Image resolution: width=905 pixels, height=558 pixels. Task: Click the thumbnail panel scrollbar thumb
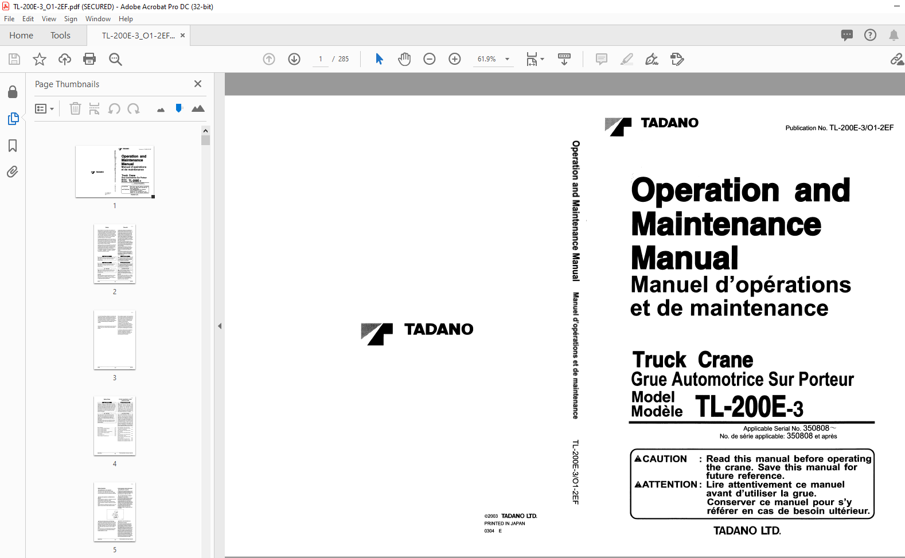point(205,141)
